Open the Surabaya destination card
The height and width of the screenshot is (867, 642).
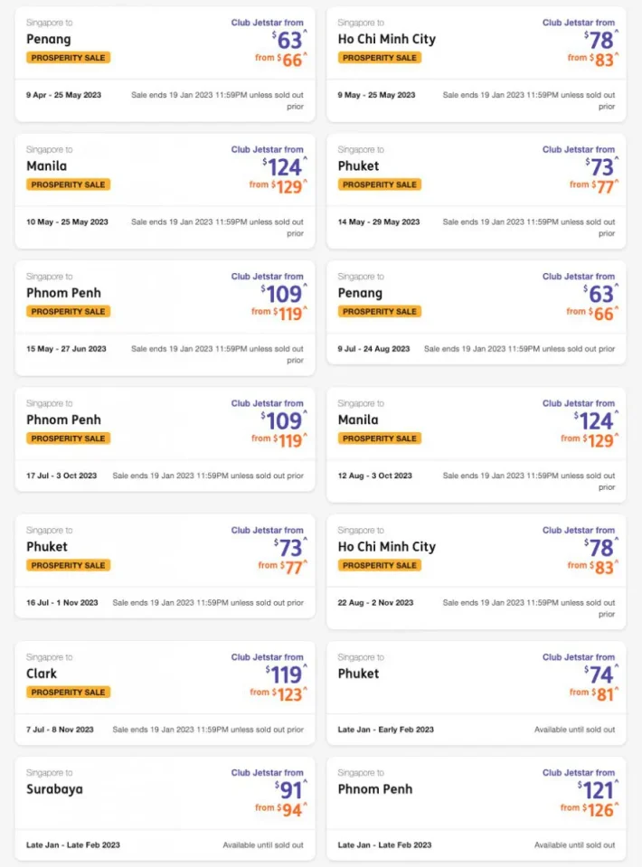pos(165,808)
